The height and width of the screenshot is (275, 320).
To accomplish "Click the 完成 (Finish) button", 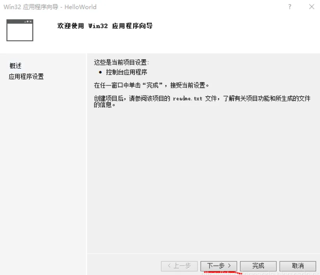I will (258, 266).
